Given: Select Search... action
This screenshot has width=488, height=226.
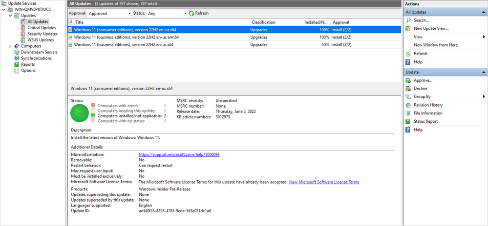Looking at the screenshot, I should click(422, 20).
